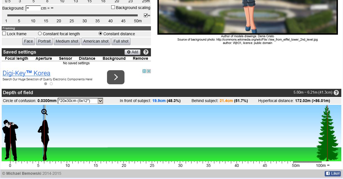Click the Background distance input field

pos(33,8)
